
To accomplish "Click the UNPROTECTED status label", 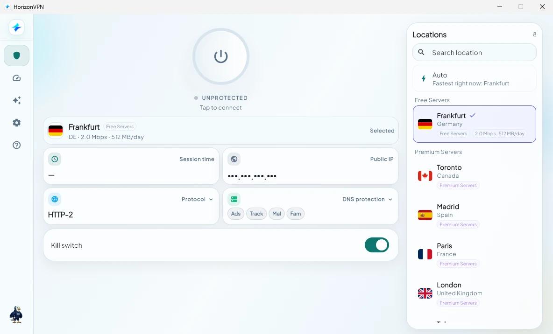I will tap(225, 98).
